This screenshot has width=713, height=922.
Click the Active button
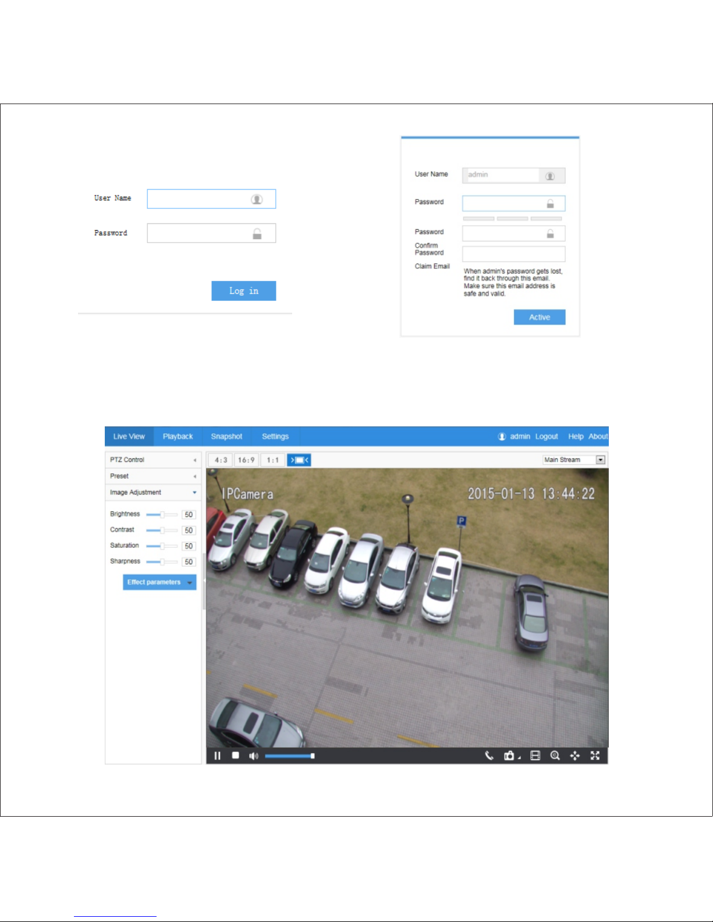[x=540, y=317]
